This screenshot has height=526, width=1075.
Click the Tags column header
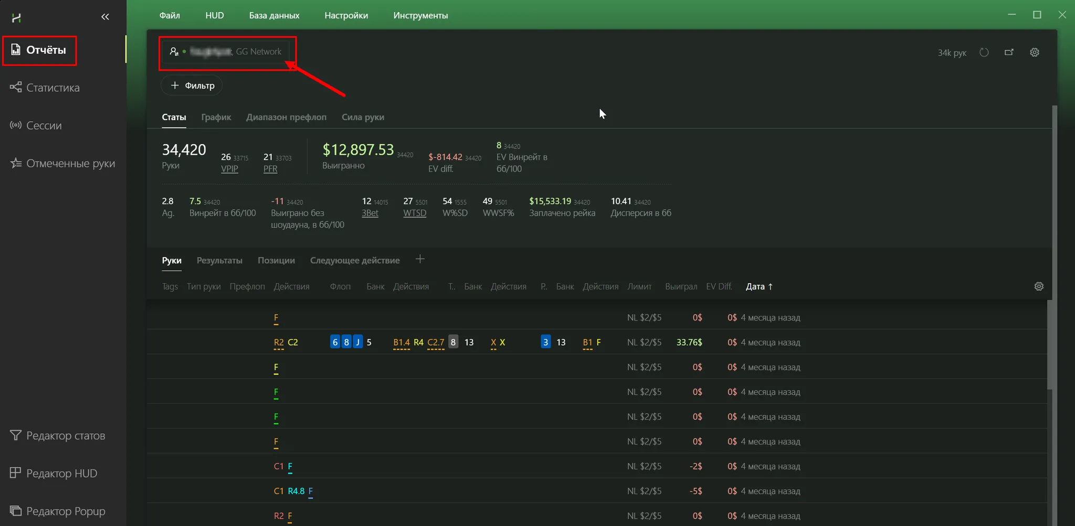(x=170, y=286)
